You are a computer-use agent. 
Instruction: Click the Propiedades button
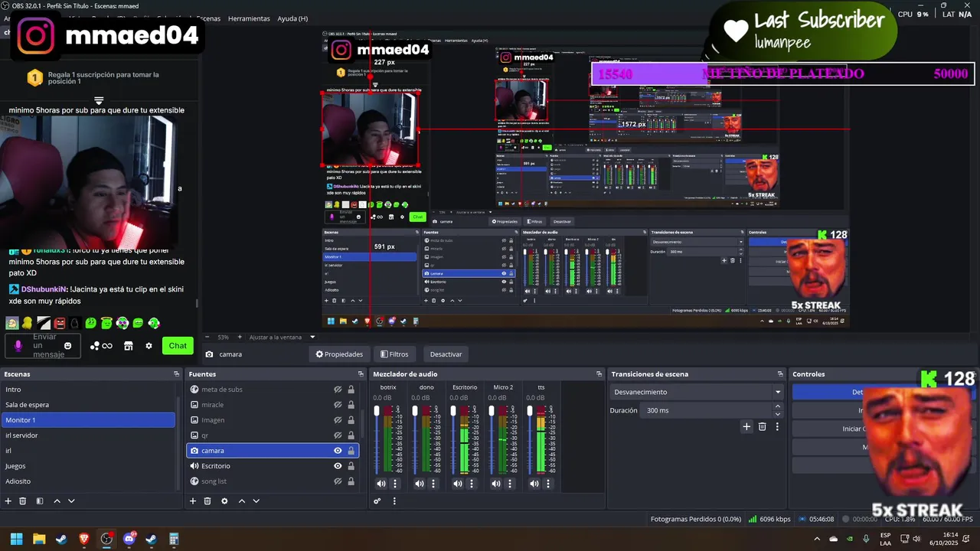tap(339, 354)
